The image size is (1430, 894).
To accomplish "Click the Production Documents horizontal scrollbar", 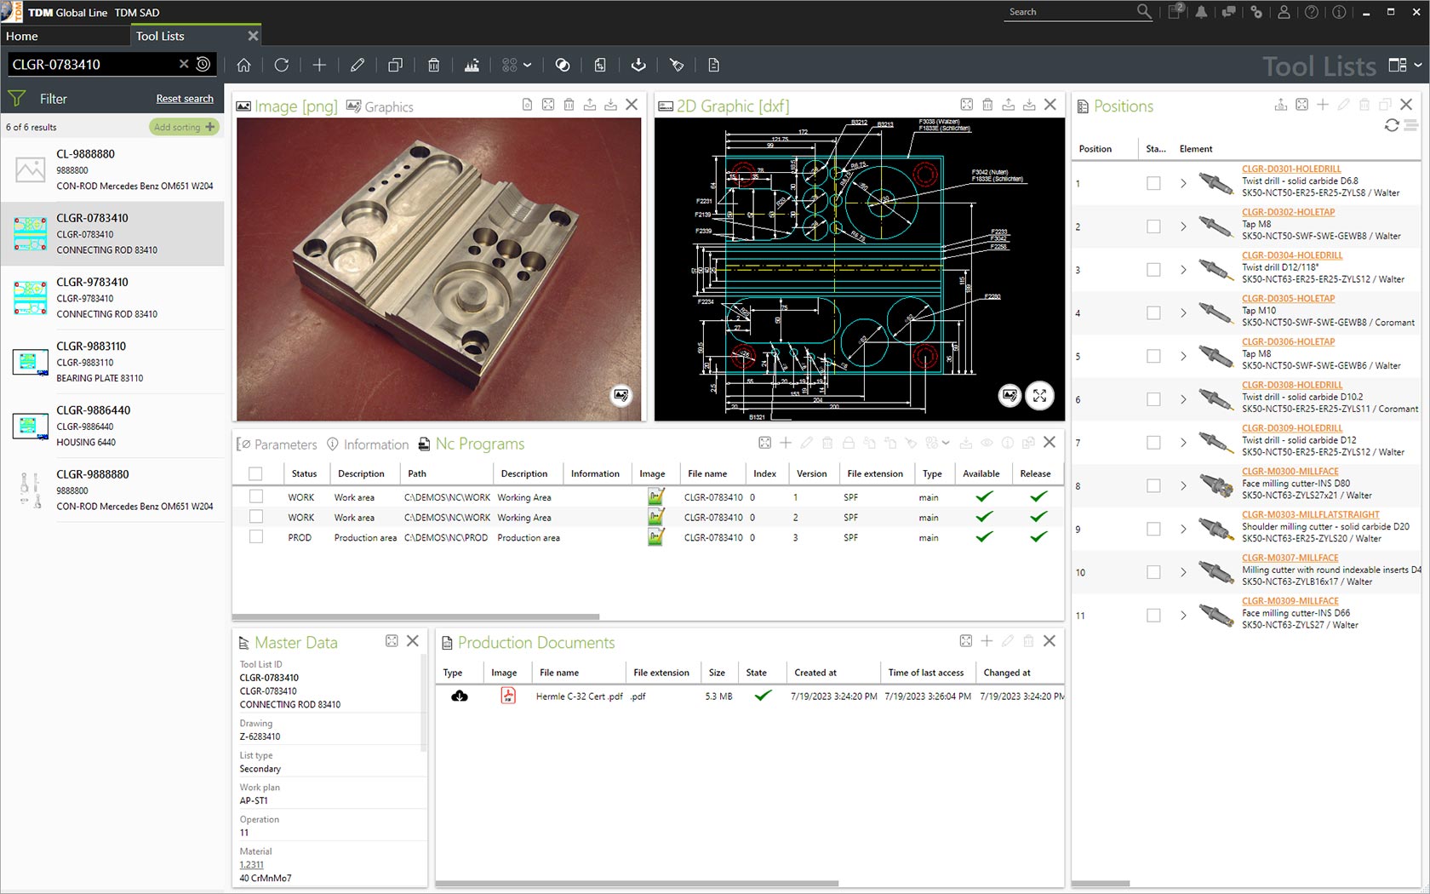I will 637,883.
